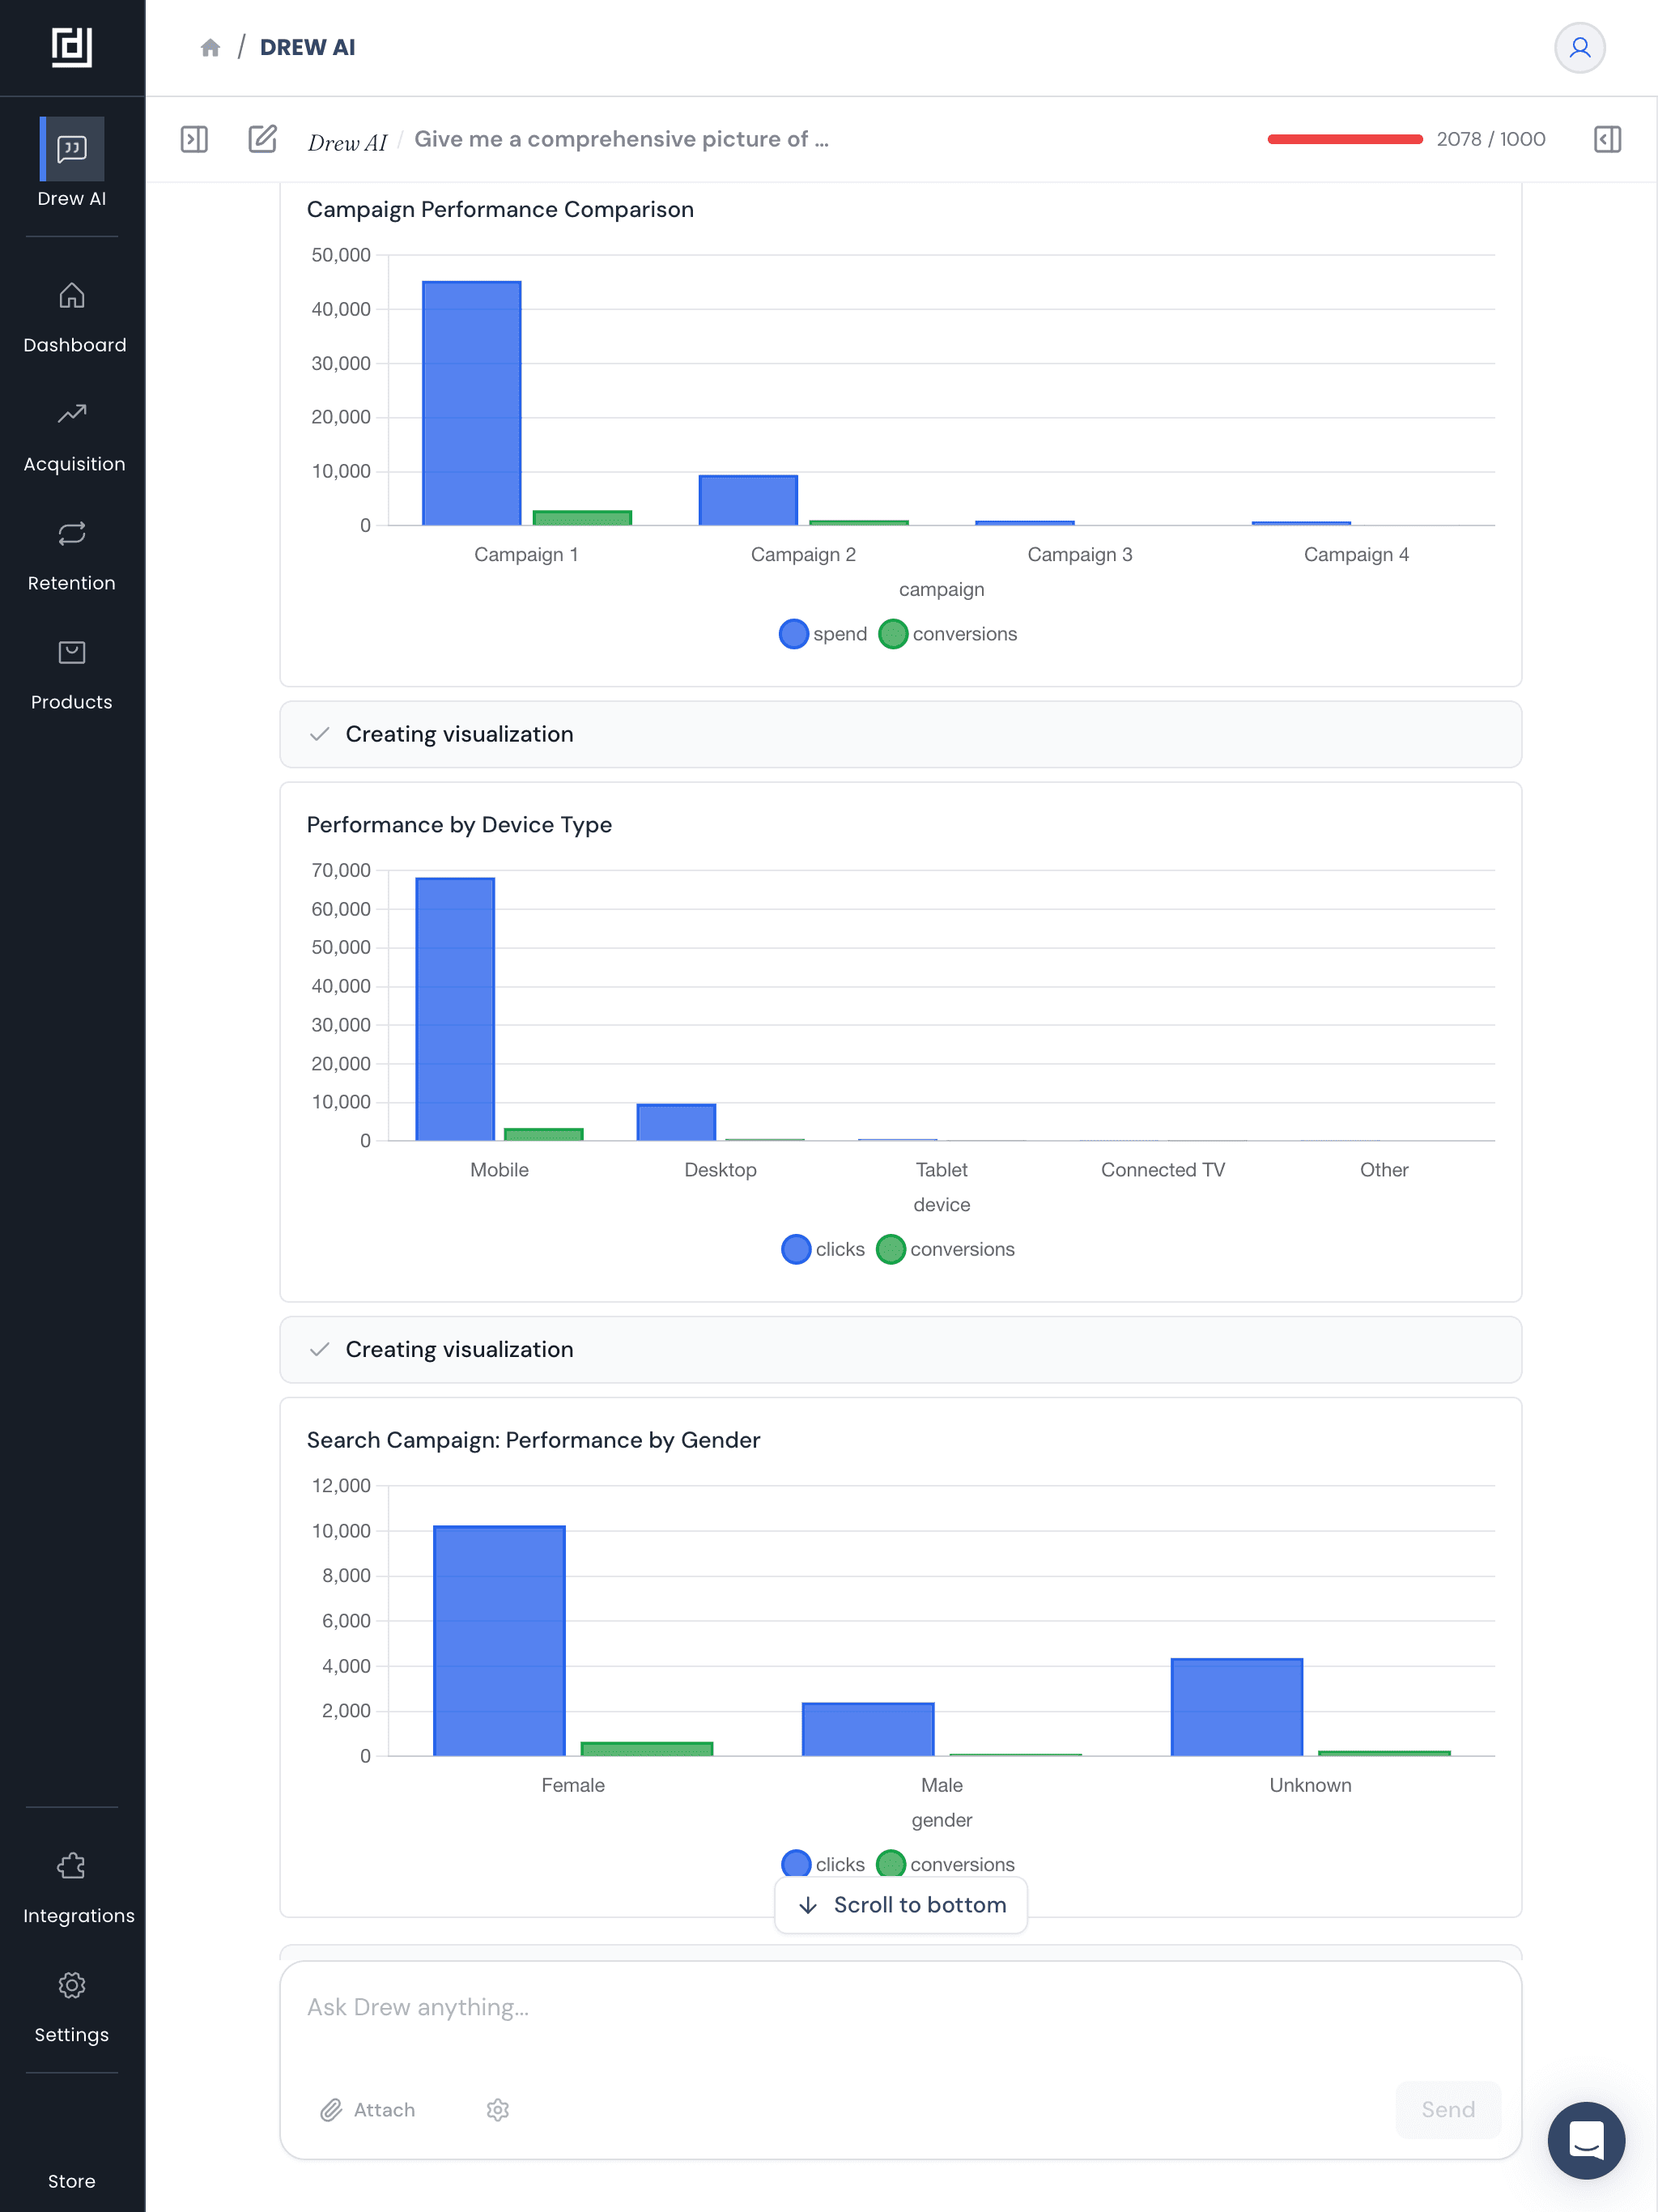Click the red usage progress bar
The image size is (1658, 2212).
click(x=1344, y=139)
